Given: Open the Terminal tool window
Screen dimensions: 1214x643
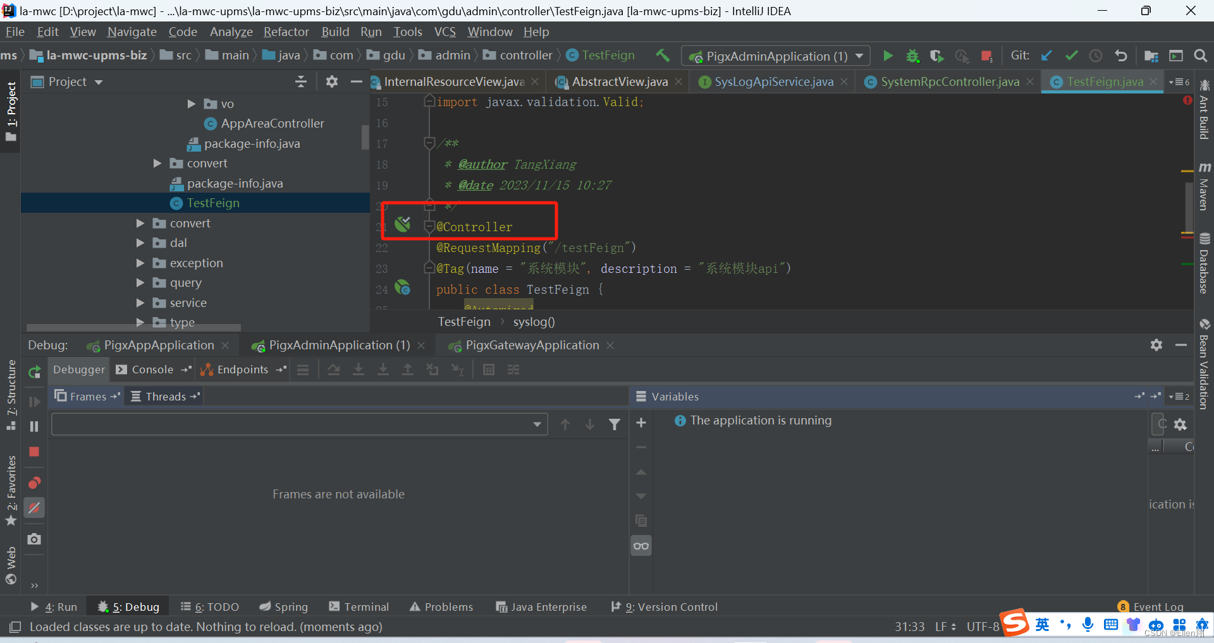Looking at the screenshot, I should pos(359,607).
